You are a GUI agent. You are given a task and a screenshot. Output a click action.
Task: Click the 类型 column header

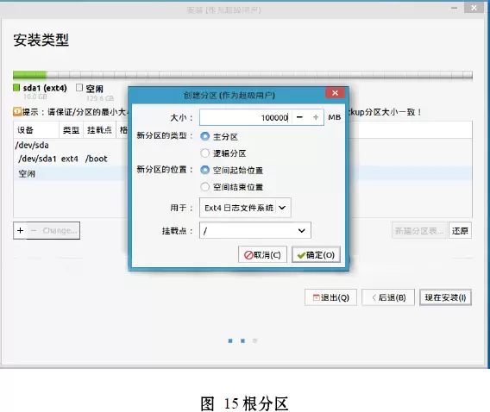[x=72, y=130]
